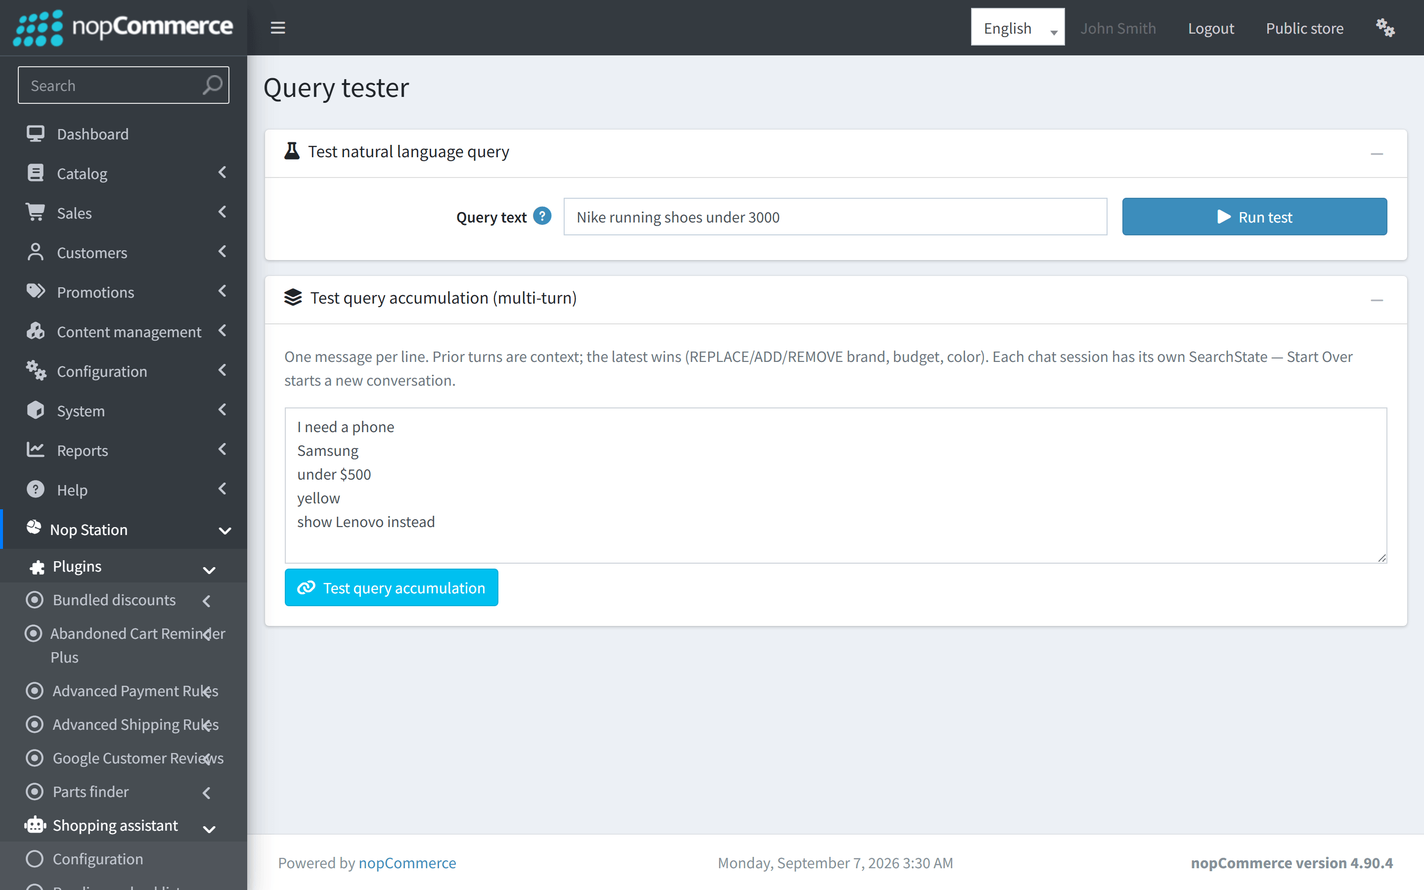Click the Plugins puzzle piece icon

coord(37,567)
